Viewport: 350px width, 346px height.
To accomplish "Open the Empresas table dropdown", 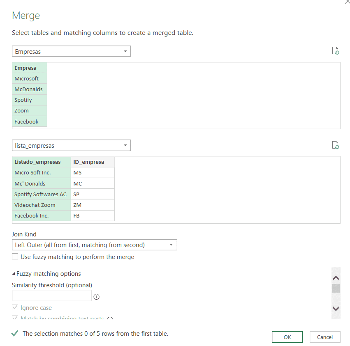I will (71, 51).
